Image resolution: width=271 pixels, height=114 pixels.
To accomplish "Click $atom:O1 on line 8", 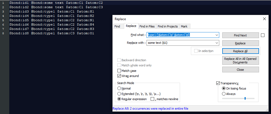I will [86, 33].
